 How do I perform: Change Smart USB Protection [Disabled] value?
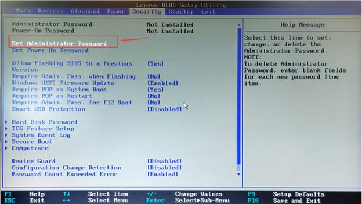click(x=165, y=109)
